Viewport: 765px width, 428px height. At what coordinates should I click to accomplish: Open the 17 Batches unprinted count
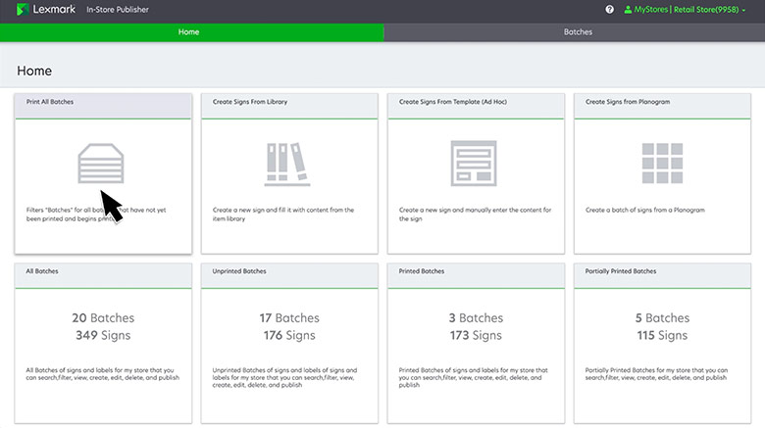pos(288,318)
